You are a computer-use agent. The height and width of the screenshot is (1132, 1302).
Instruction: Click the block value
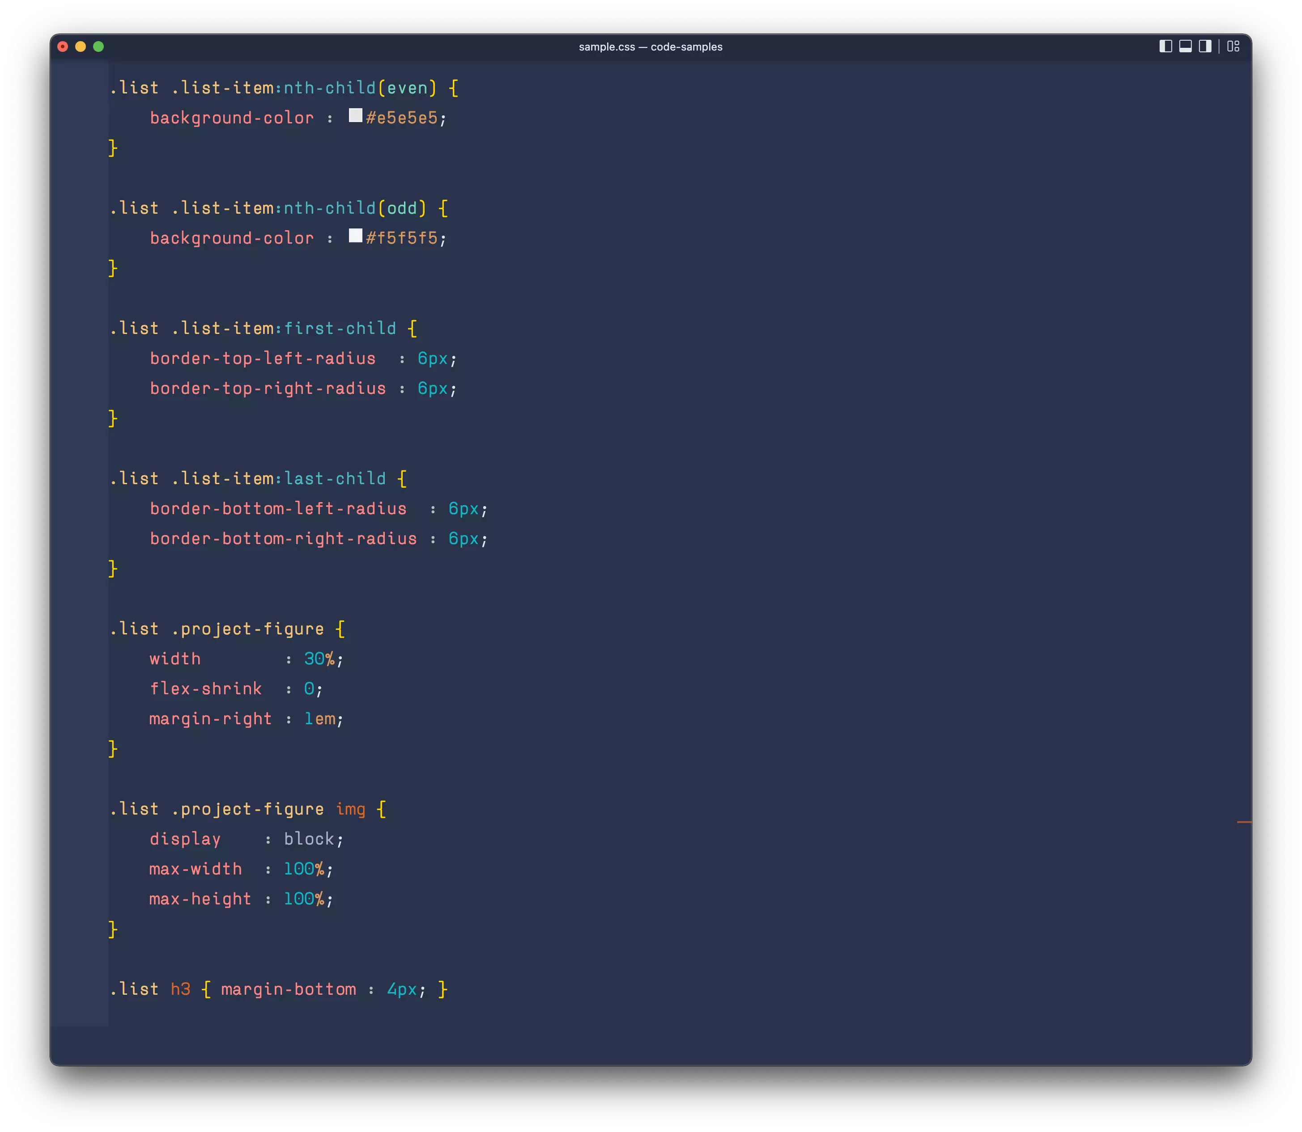309,839
